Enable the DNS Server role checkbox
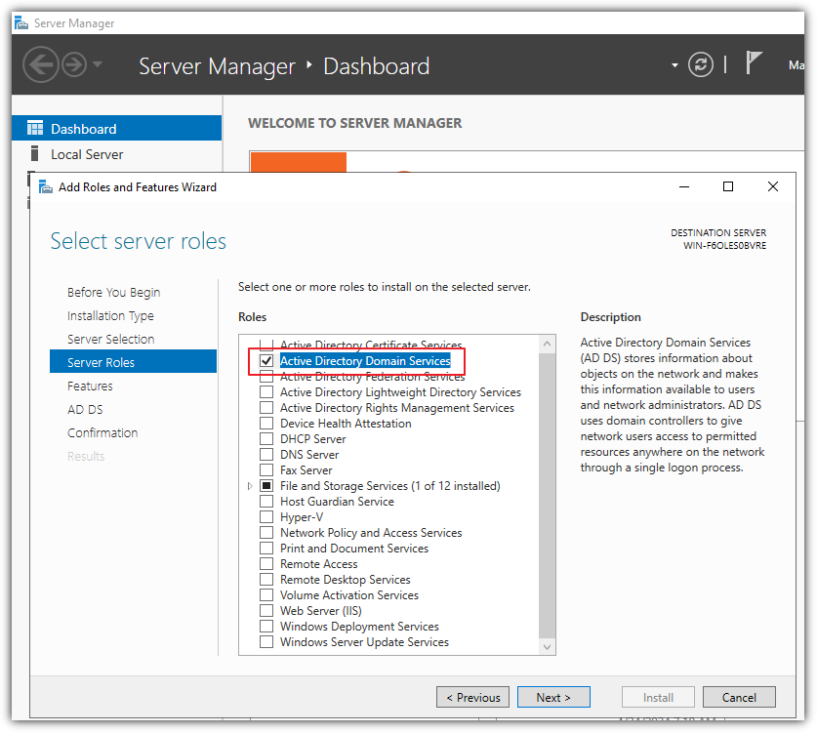The image size is (817, 733). click(x=266, y=454)
